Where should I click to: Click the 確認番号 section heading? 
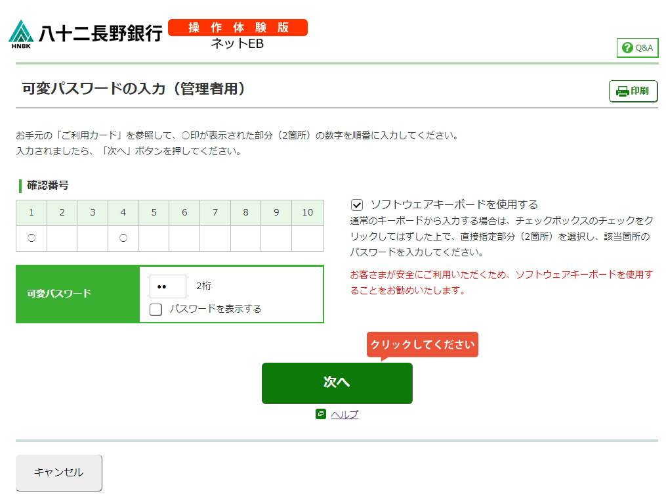(47, 185)
